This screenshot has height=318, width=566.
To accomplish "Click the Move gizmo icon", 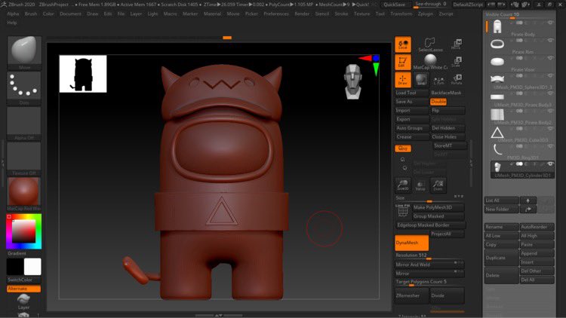I will (457, 44).
